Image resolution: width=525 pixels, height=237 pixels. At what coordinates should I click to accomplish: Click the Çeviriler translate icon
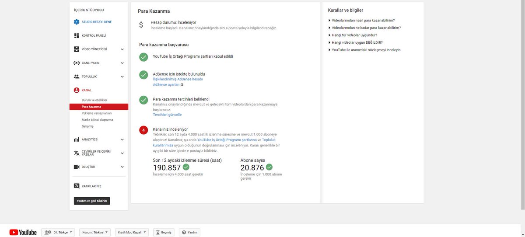point(77,153)
